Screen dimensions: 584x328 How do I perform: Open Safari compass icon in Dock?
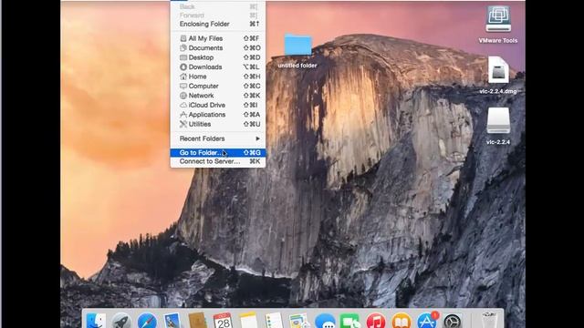coord(147,321)
